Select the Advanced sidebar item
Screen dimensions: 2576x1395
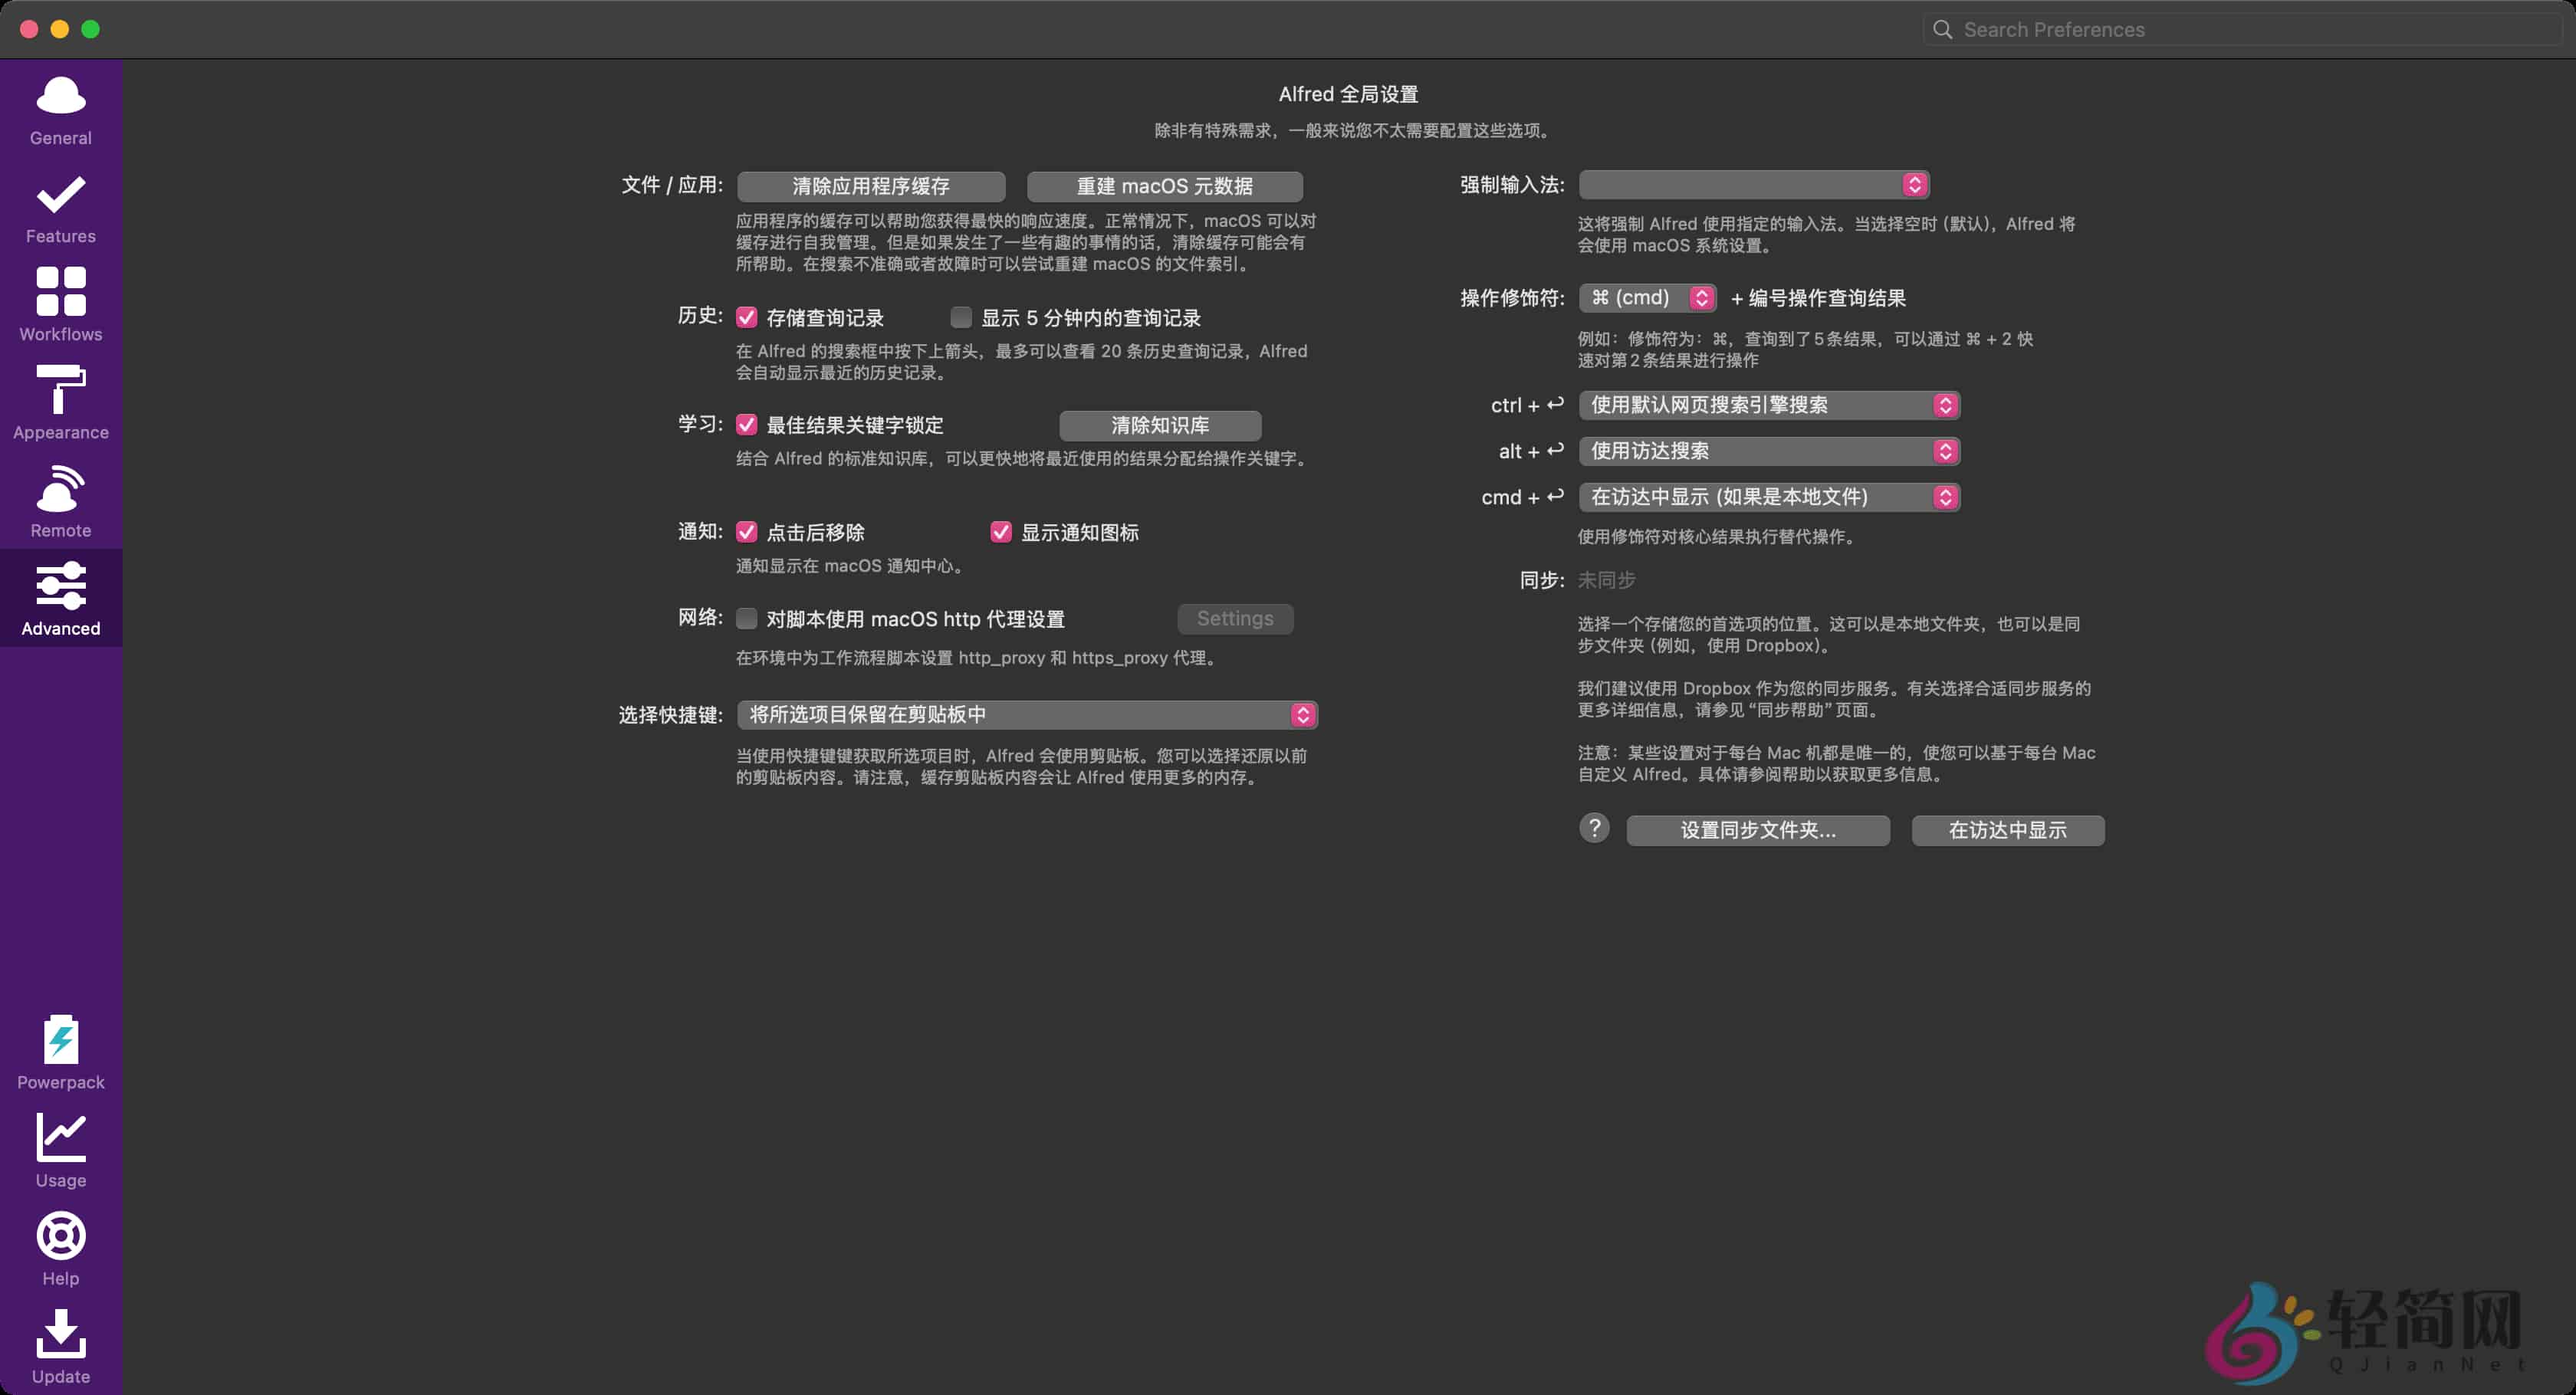point(60,598)
